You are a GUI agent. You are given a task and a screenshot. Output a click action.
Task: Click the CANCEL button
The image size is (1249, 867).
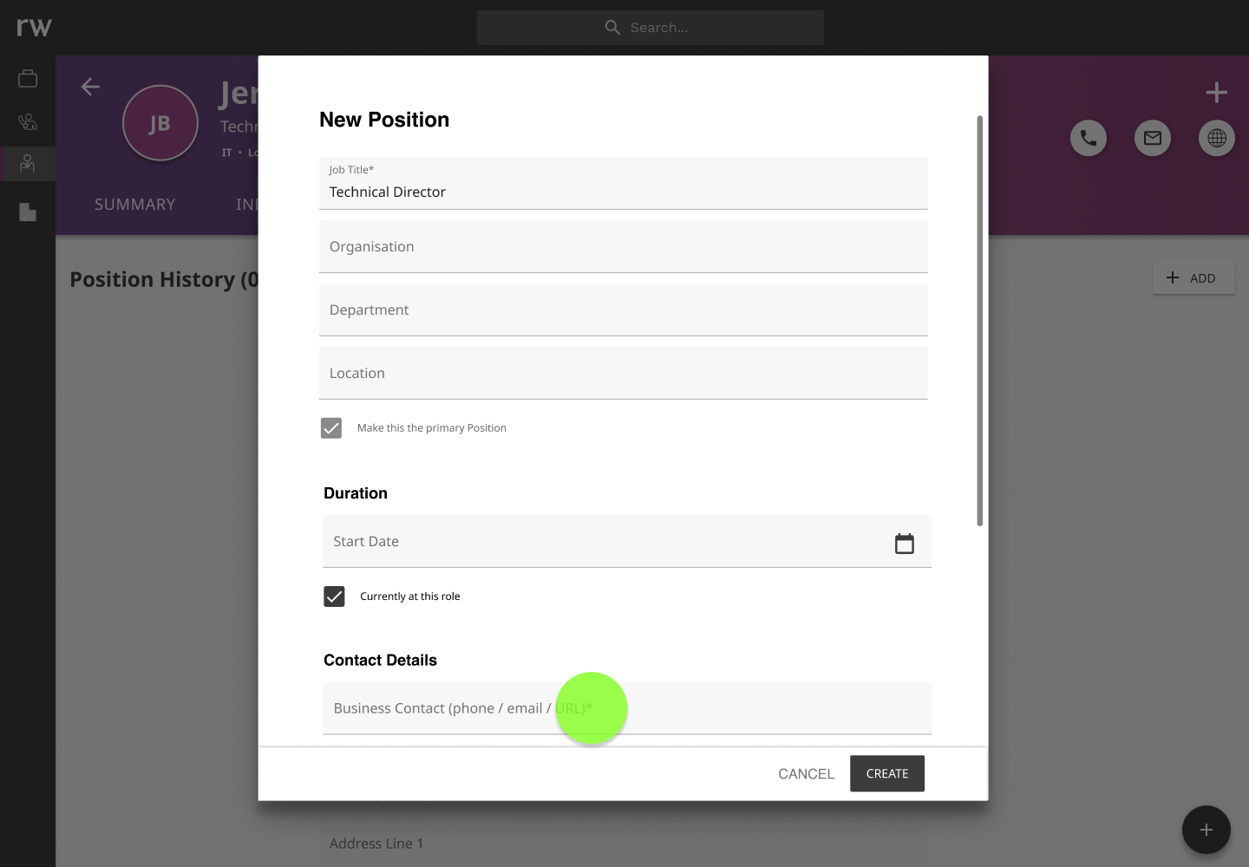tap(806, 773)
